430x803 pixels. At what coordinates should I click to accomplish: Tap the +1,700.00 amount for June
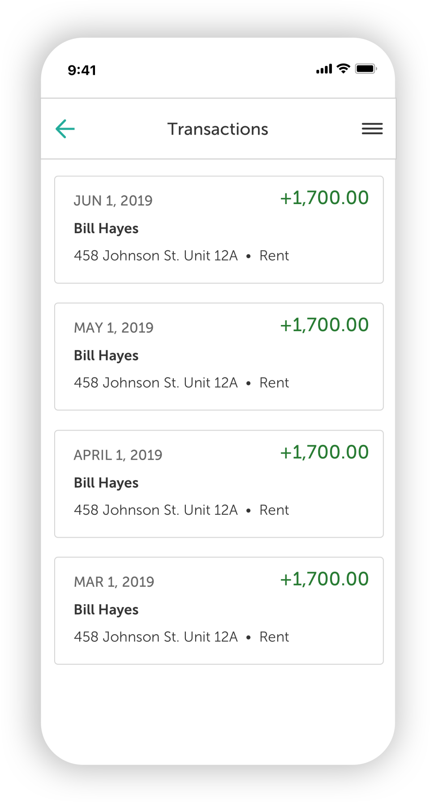pos(324,198)
